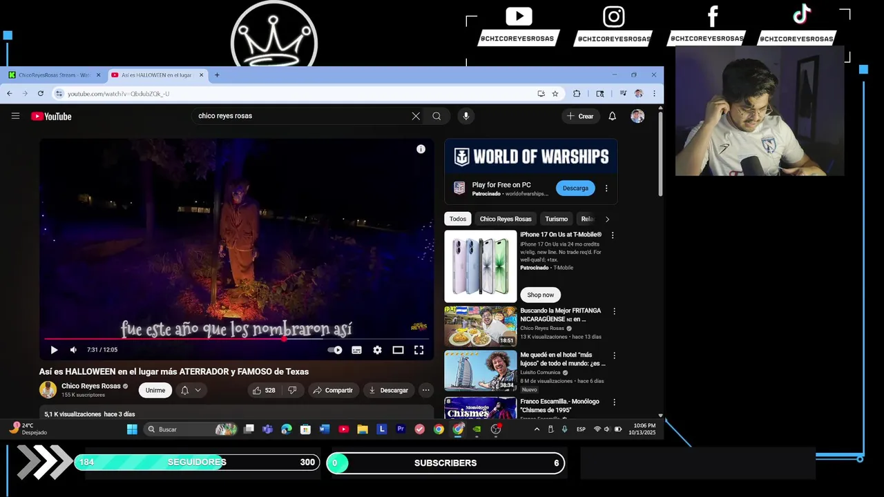The image size is (884, 497).
Task: Open the player settings gear
Action: (377, 350)
